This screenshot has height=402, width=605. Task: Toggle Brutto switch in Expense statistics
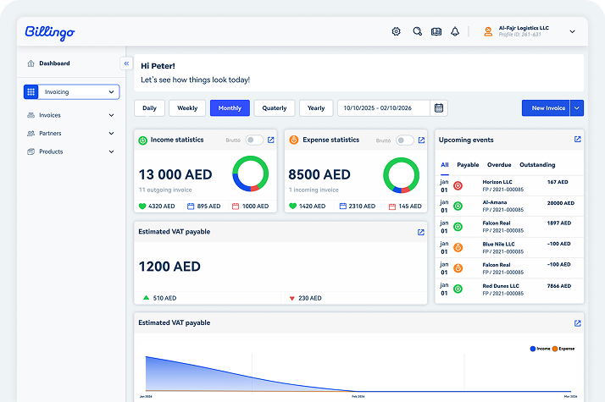(405, 140)
